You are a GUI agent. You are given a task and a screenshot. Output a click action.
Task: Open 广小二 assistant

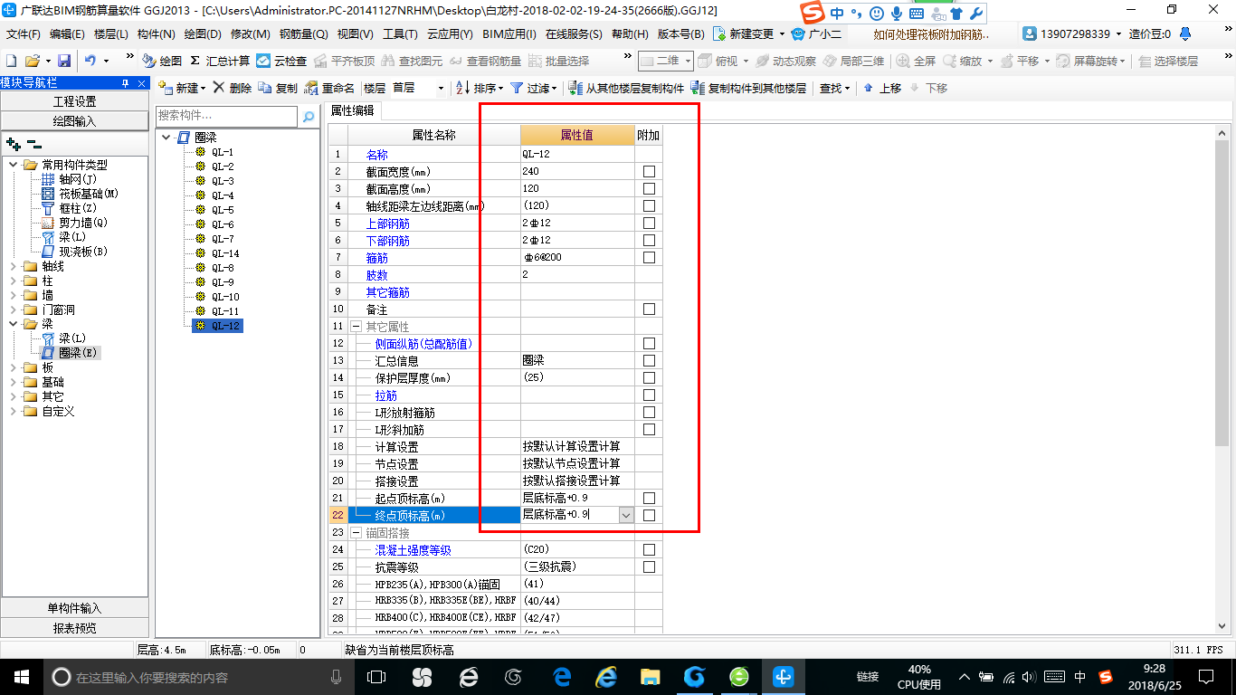coord(816,33)
